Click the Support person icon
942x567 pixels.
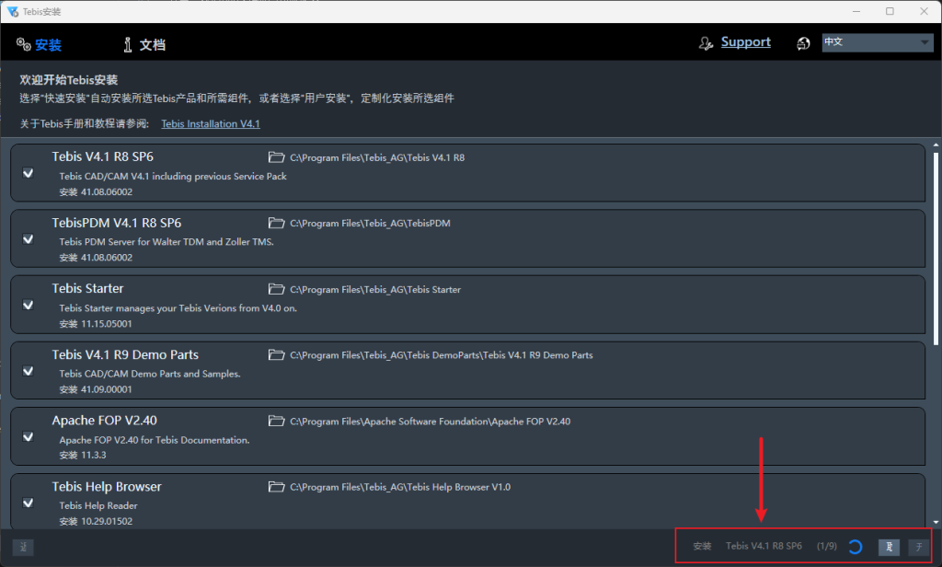706,43
